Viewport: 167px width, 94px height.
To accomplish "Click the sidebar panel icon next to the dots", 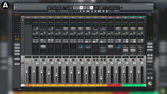I will (17, 8).
